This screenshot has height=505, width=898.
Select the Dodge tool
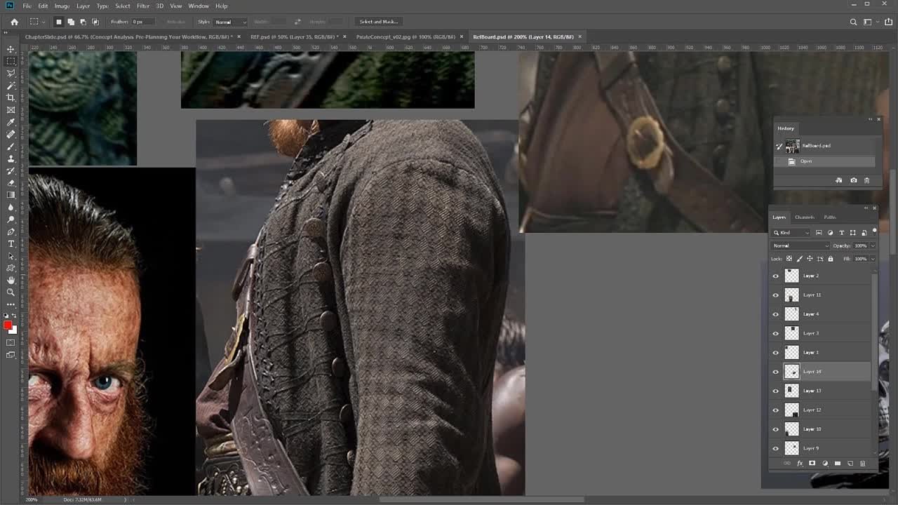(x=11, y=220)
